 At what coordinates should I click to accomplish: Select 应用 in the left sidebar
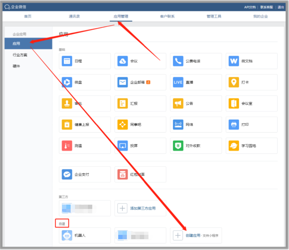[x=28, y=44]
